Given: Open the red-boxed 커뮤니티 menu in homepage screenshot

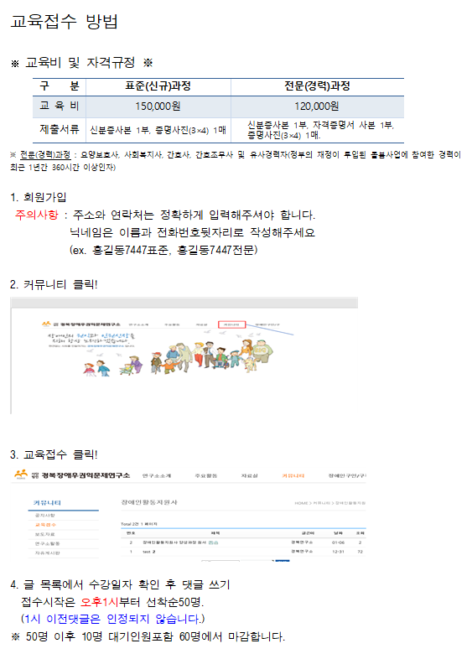Looking at the screenshot, I should pos(231,324).
